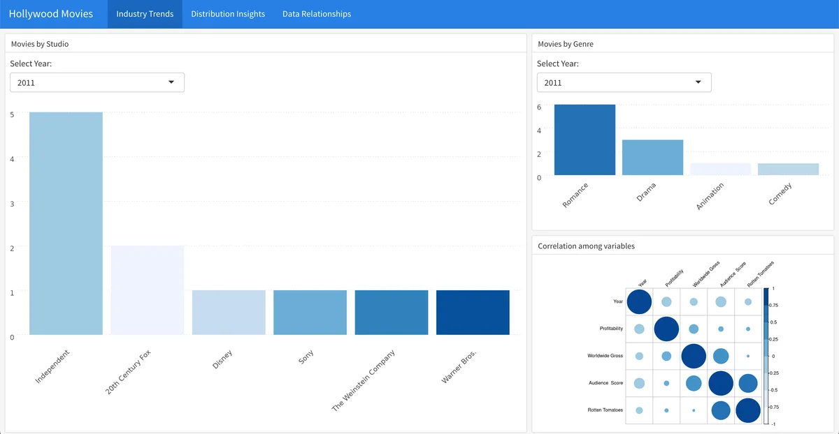The image size is (839, 434).
Task: Click the Profitability diagonal correlation circle
Action: (x=666, y=329)
